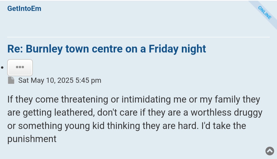277x159 pixels.
Task: Click the word "intimidating" in the post
Action: (x=146, y=99)
